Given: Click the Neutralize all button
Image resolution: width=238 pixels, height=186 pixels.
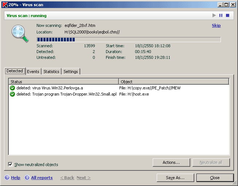Looking at the screenshot, I should [x=211, y=162].
